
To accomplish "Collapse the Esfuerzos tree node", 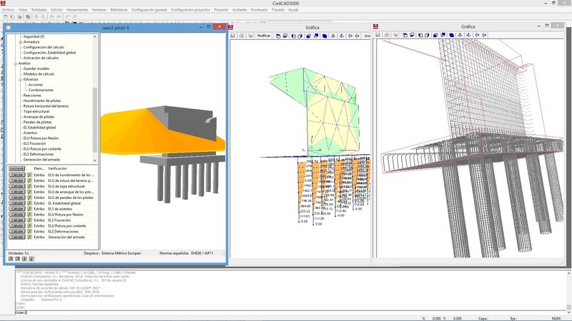I will pyautogui.click(x=20, y=79).
